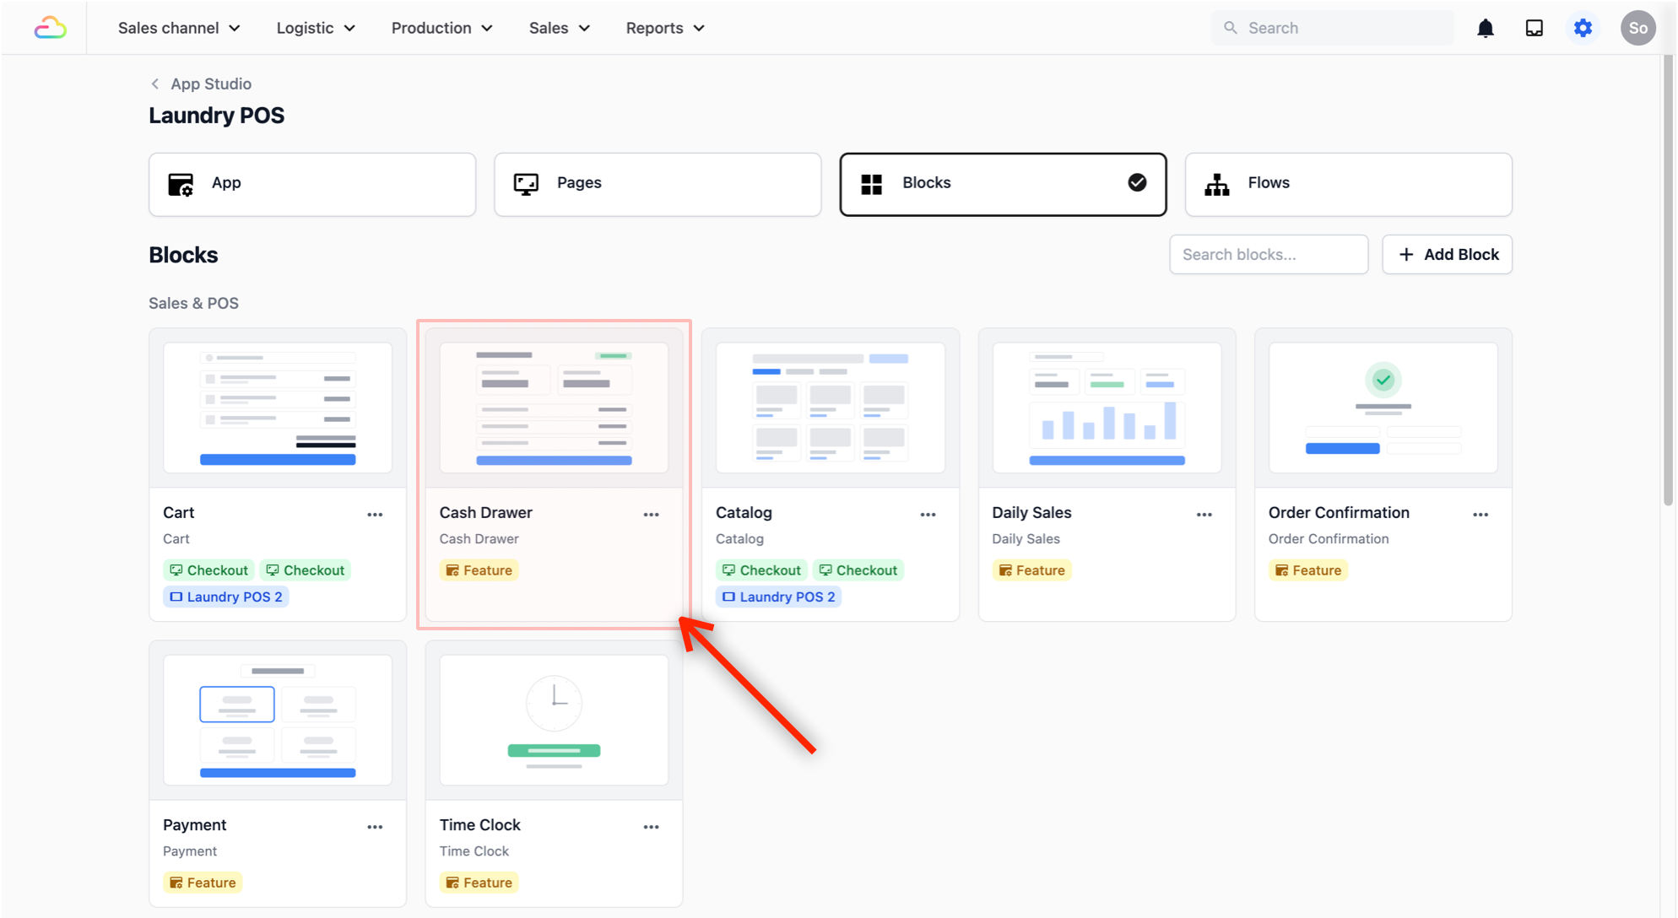Select the App tab card

click(x=312, y=184)
